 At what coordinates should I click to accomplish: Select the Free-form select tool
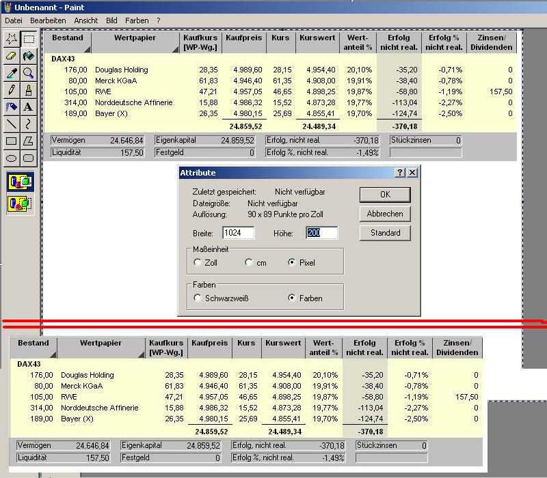pyautogui.click(x=12, y=38)
